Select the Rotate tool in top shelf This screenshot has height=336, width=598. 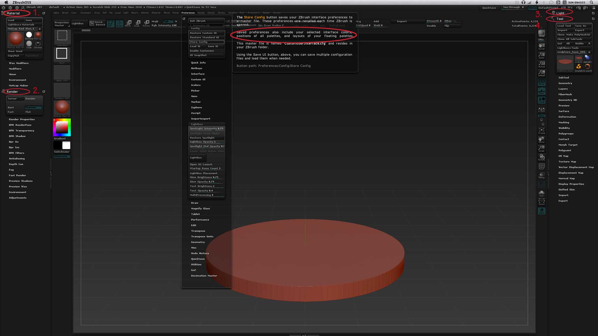[x=146, y=23]
